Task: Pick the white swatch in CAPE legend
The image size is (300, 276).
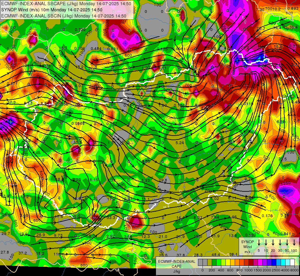Action: pyautogui.click(x=292, y=262)
